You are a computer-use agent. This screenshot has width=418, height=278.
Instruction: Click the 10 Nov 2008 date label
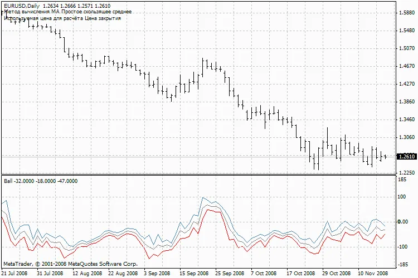coord(373,274)
